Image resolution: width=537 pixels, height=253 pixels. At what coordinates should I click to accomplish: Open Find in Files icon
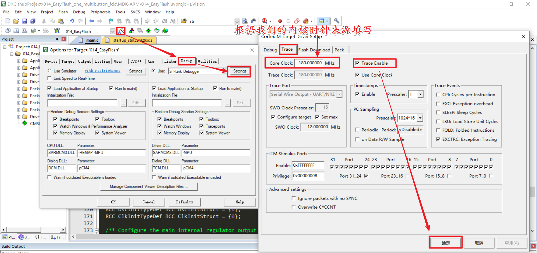click(184, 21)
